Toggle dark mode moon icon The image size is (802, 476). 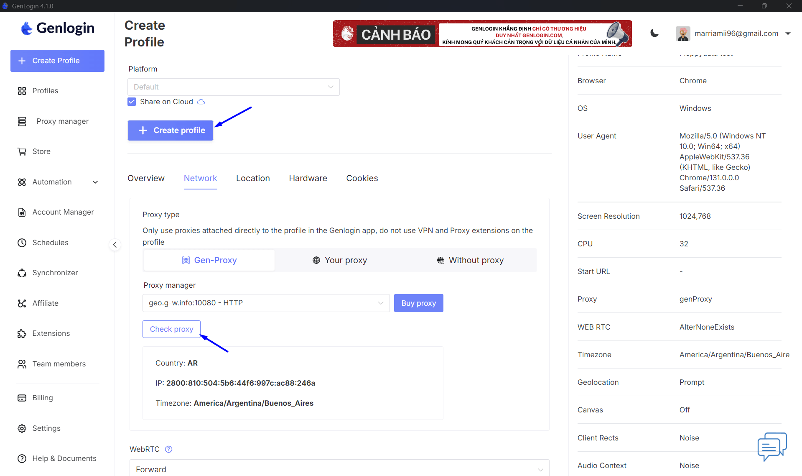pyautogui.click(x=654, y=33)
